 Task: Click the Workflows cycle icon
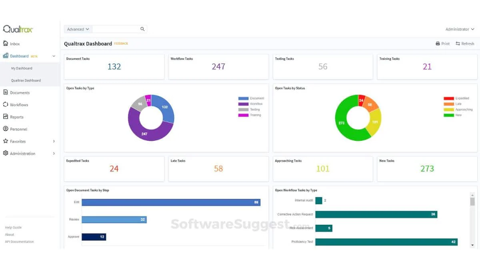(6, 104)
